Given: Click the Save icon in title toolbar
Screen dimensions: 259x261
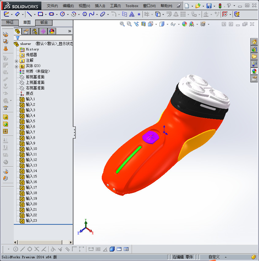Looking at the screenshot, I should 209,6.
